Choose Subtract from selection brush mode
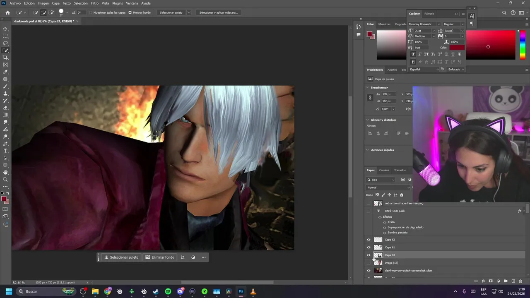530x298 pixels. [x=51, y=13]
